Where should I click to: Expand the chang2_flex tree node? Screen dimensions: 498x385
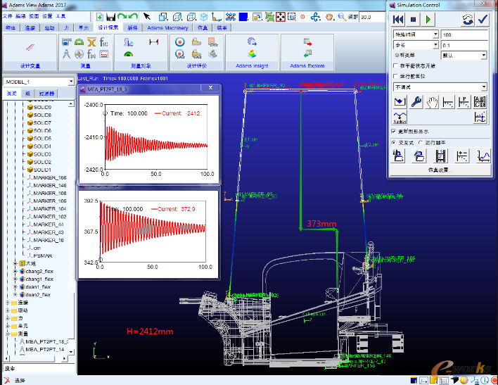[x=15, y=271]
